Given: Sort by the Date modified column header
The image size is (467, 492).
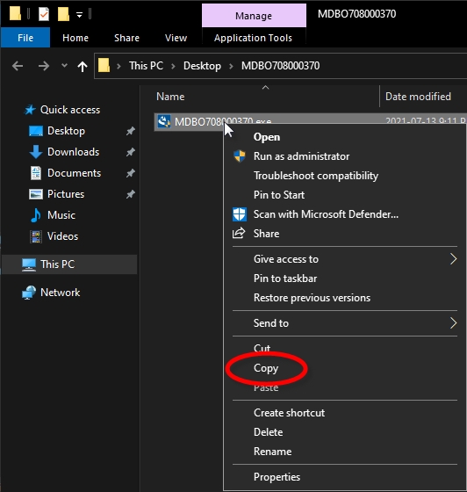Looking at the screenshot, I should (418, 97).
